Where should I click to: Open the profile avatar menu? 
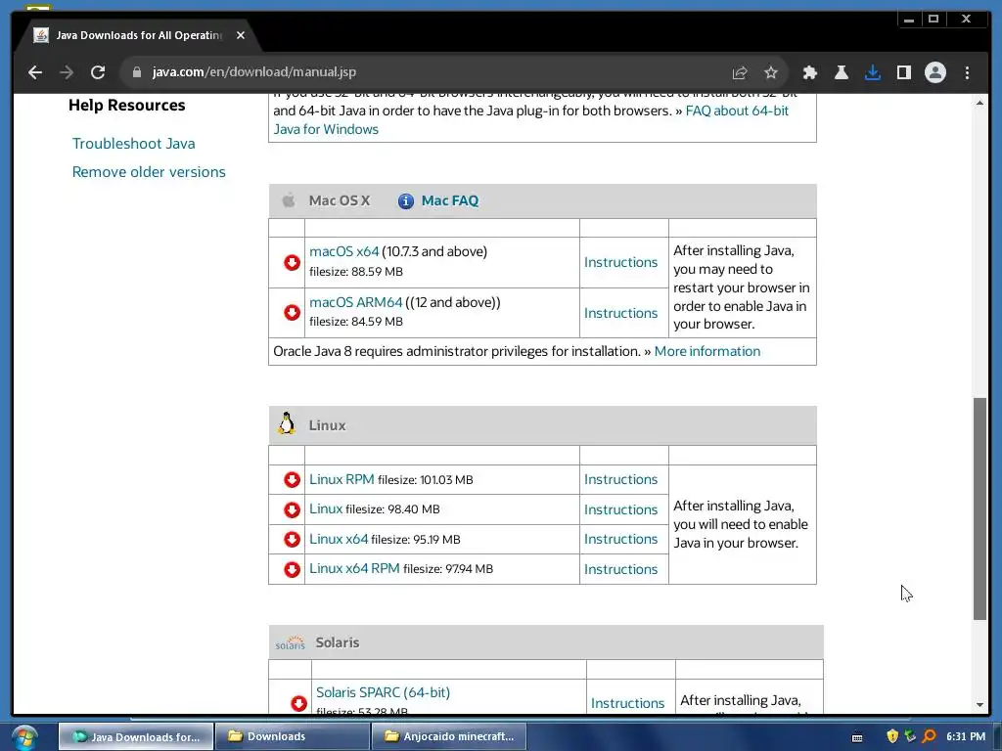934,72
